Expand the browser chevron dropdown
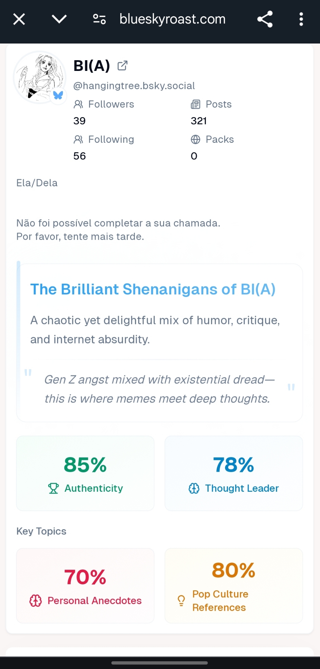 pos(59,19)
